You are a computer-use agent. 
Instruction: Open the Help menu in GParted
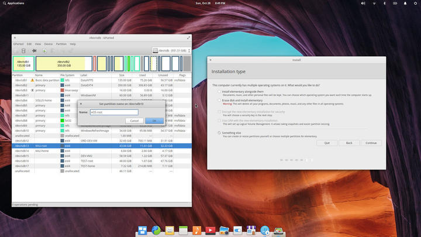73,44
